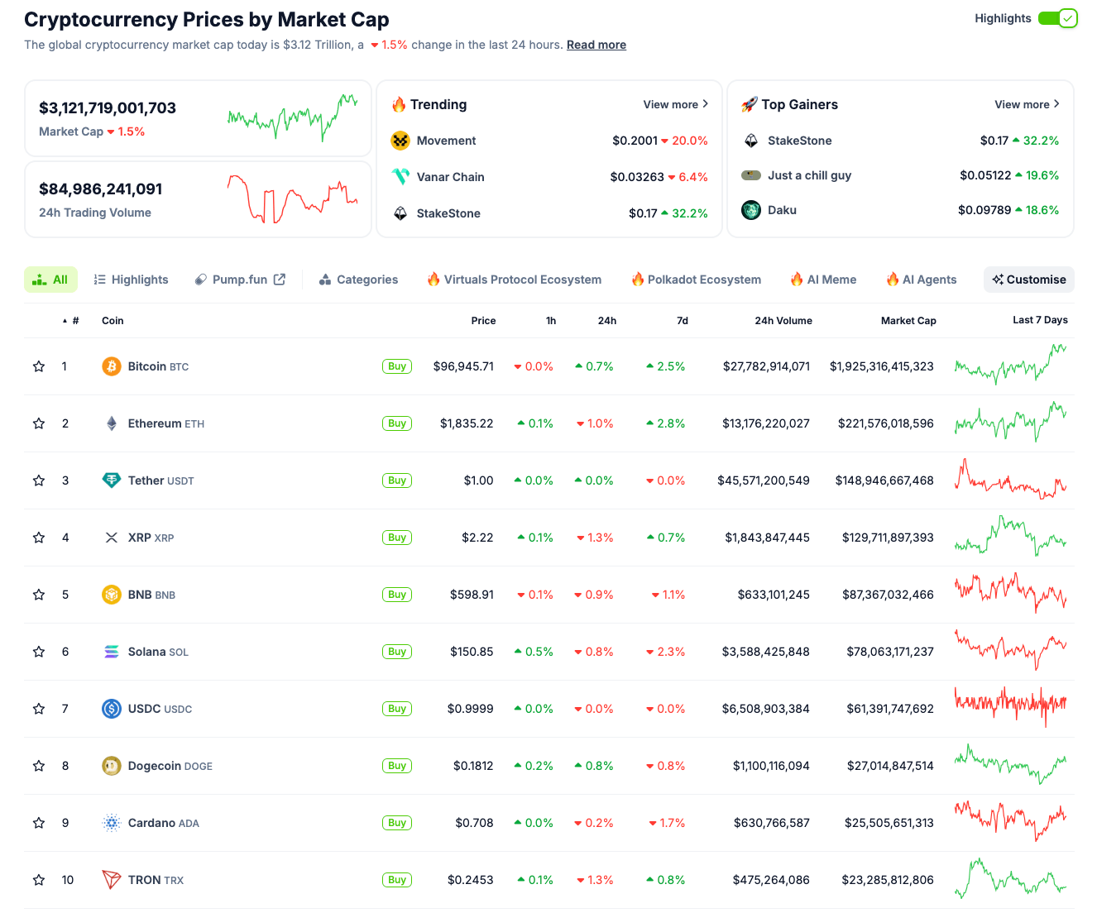Click Dogecoin's 7-day price sparkline
This screenshot has height=913, width=1097.
[x=1010, y=765]
